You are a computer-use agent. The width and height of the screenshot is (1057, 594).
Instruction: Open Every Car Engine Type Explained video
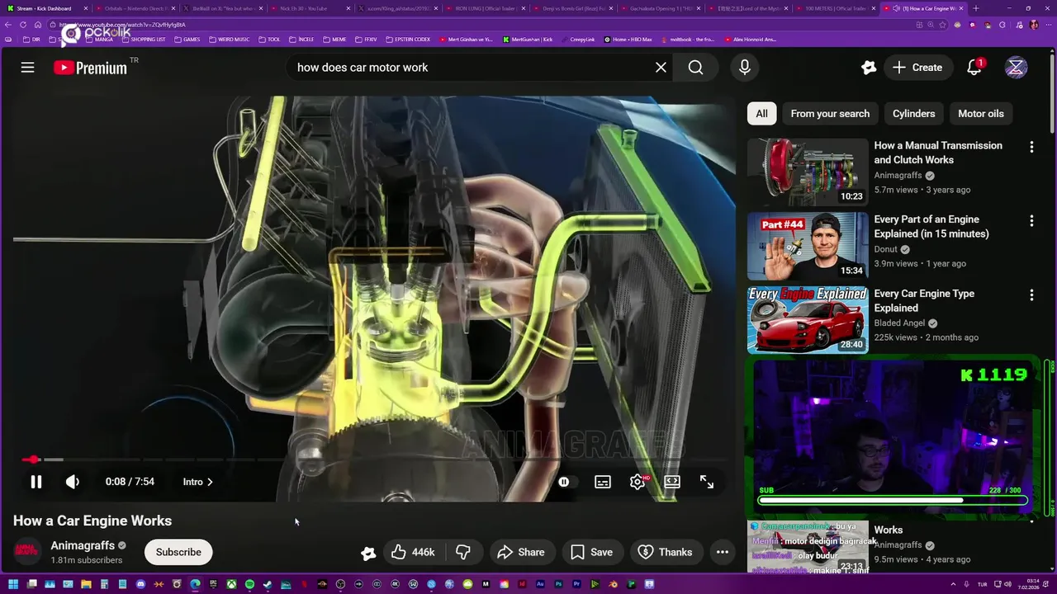[x=924, y=301]
